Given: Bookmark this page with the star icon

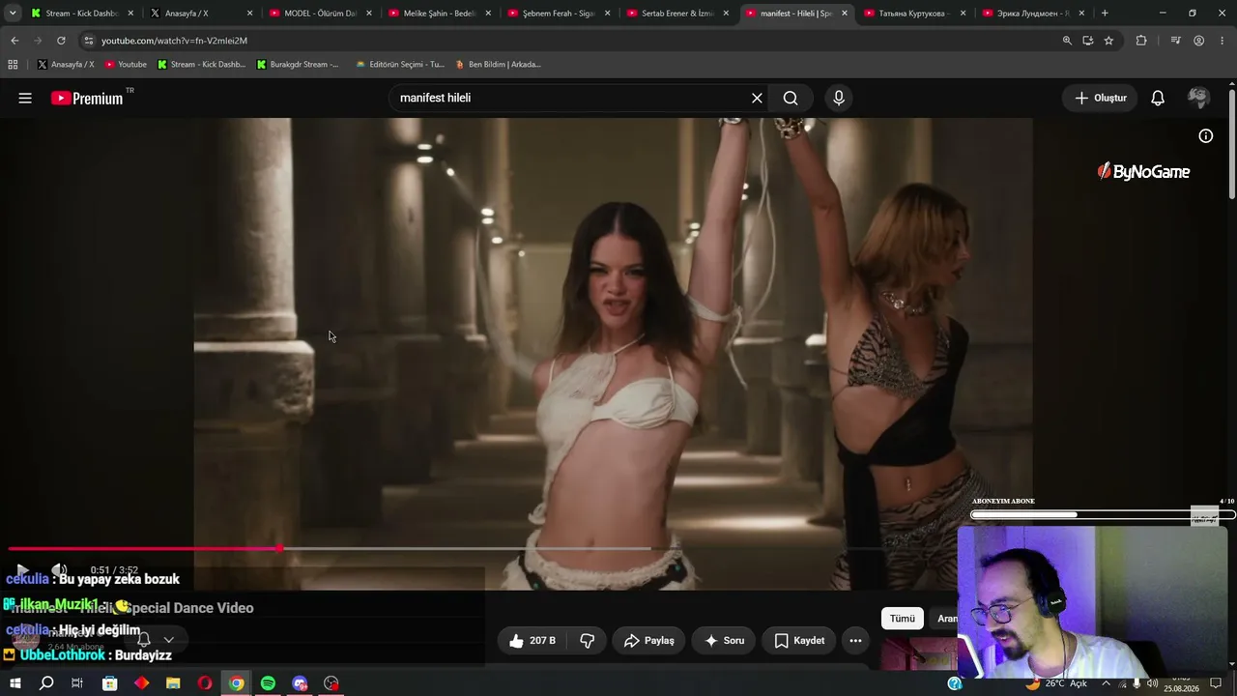Looking at the screenshot, I should click(x=1108, y=41).
